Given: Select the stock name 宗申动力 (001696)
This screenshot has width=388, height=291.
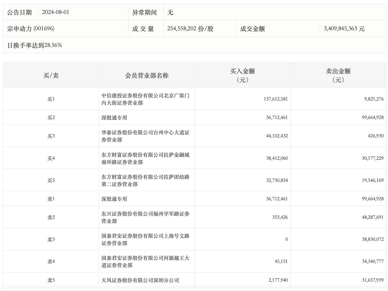Looking at the screenshot, I should (x=31, y=29).
